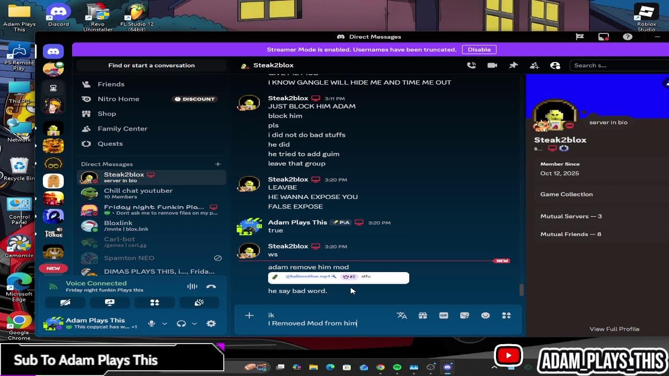Expand Mutual Servers — 3
The image size is (669, 376).
pyautogui.click(x=571, y=216)
